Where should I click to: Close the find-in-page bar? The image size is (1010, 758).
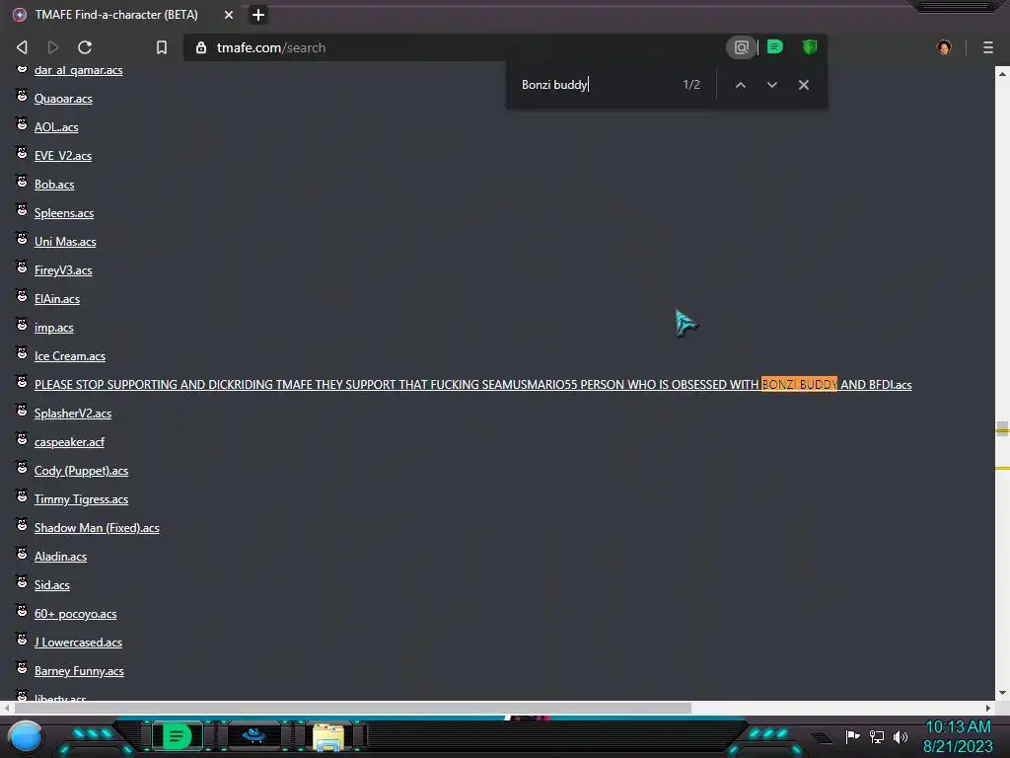point(803,85)
